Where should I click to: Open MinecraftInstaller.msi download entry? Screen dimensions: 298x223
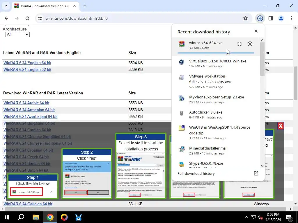[216, 151]
